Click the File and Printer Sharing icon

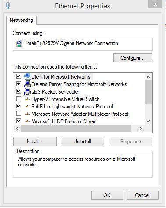[27, 84]
